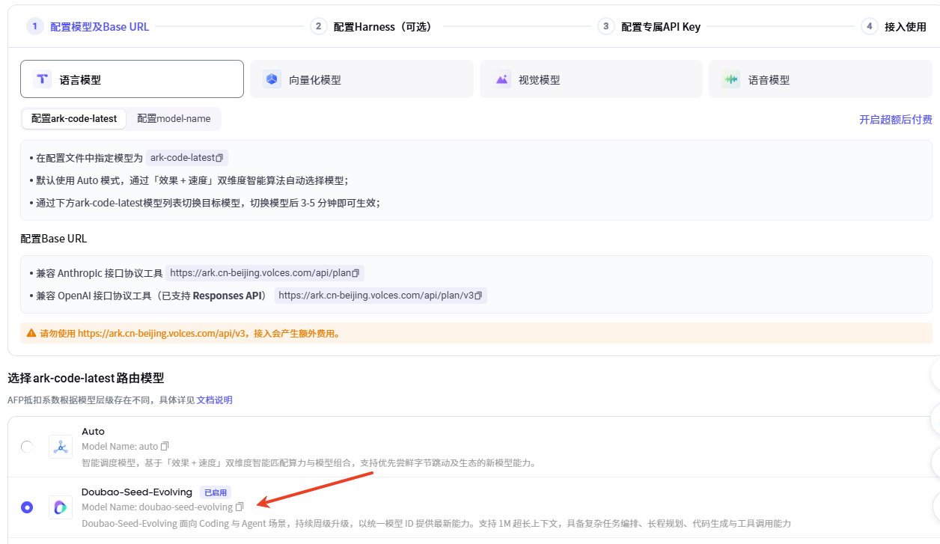Switch to the 向量化模型 tab
This screenshot has height=544, width=940.
point(361,79)
